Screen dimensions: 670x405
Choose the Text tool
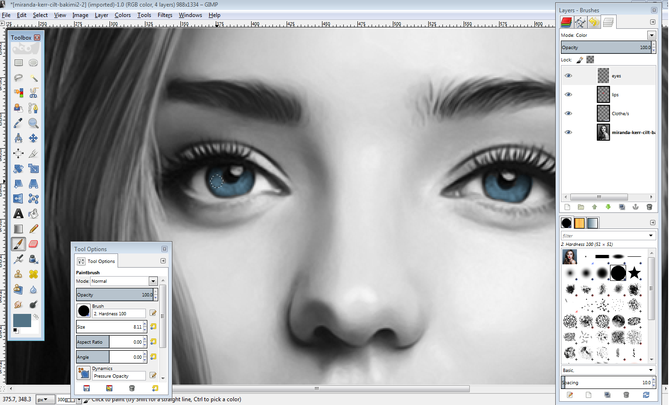coord(18,214)
